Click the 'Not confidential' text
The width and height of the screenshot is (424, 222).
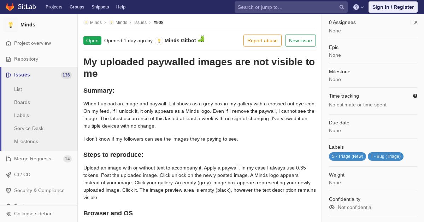click(355, 208)
